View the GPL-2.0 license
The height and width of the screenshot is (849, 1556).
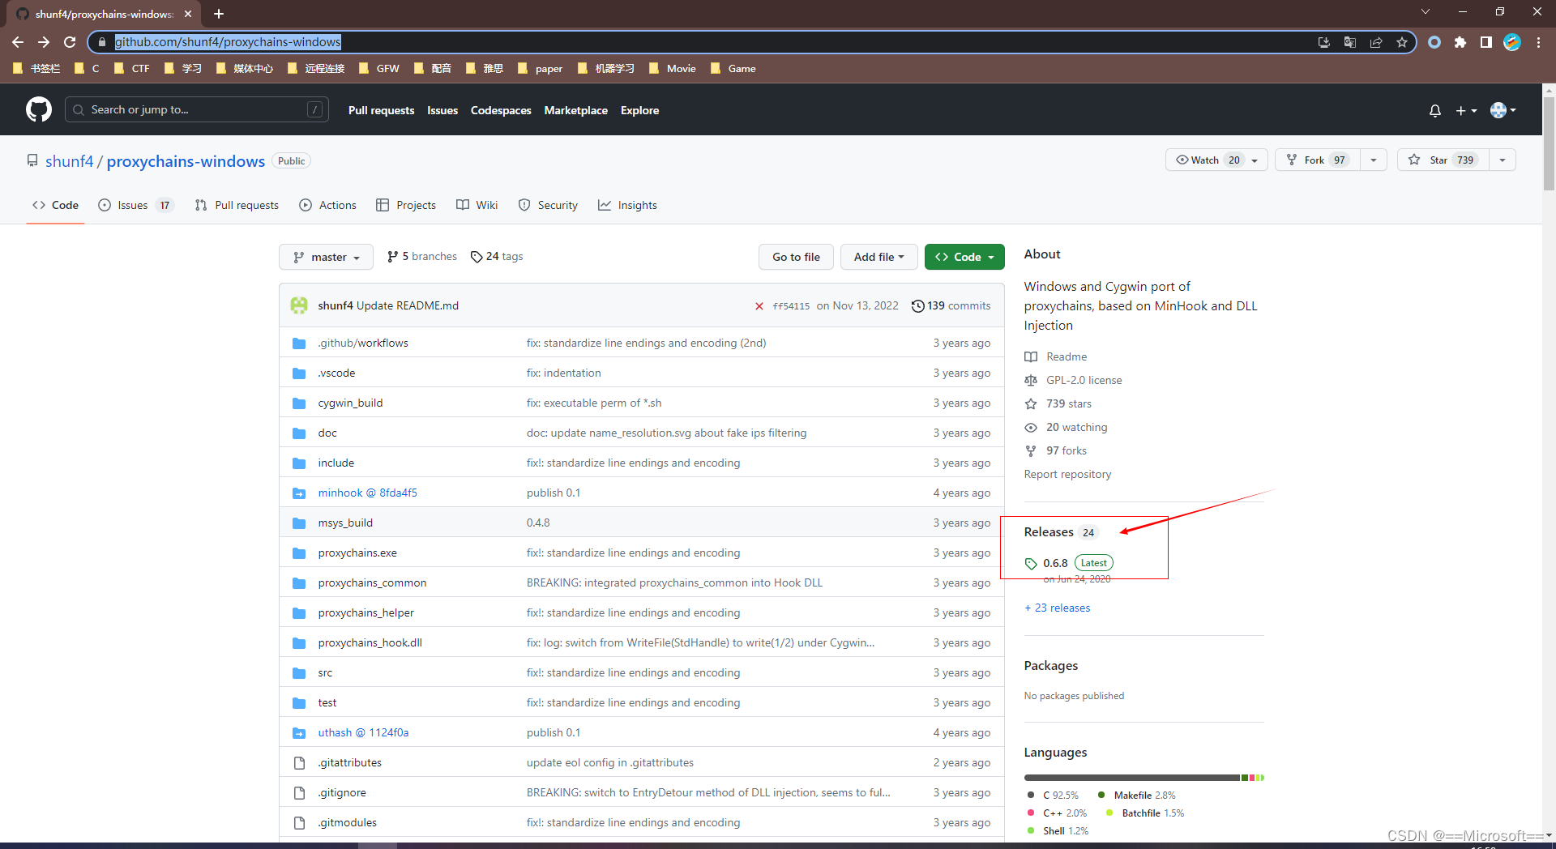[1073, 380]
